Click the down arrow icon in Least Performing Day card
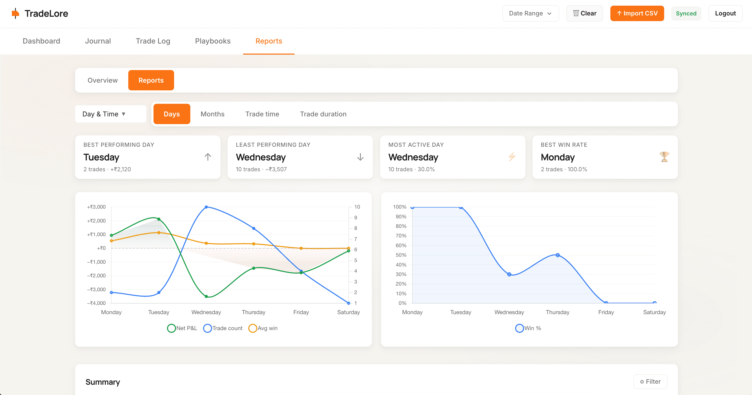Viewport: 752px width, 395px height. [360, 157]
